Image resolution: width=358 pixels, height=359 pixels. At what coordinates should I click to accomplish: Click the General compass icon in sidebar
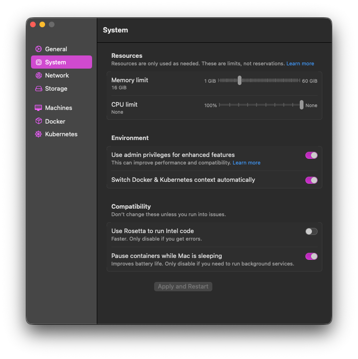pyautogui.click(x=39, y=49)
